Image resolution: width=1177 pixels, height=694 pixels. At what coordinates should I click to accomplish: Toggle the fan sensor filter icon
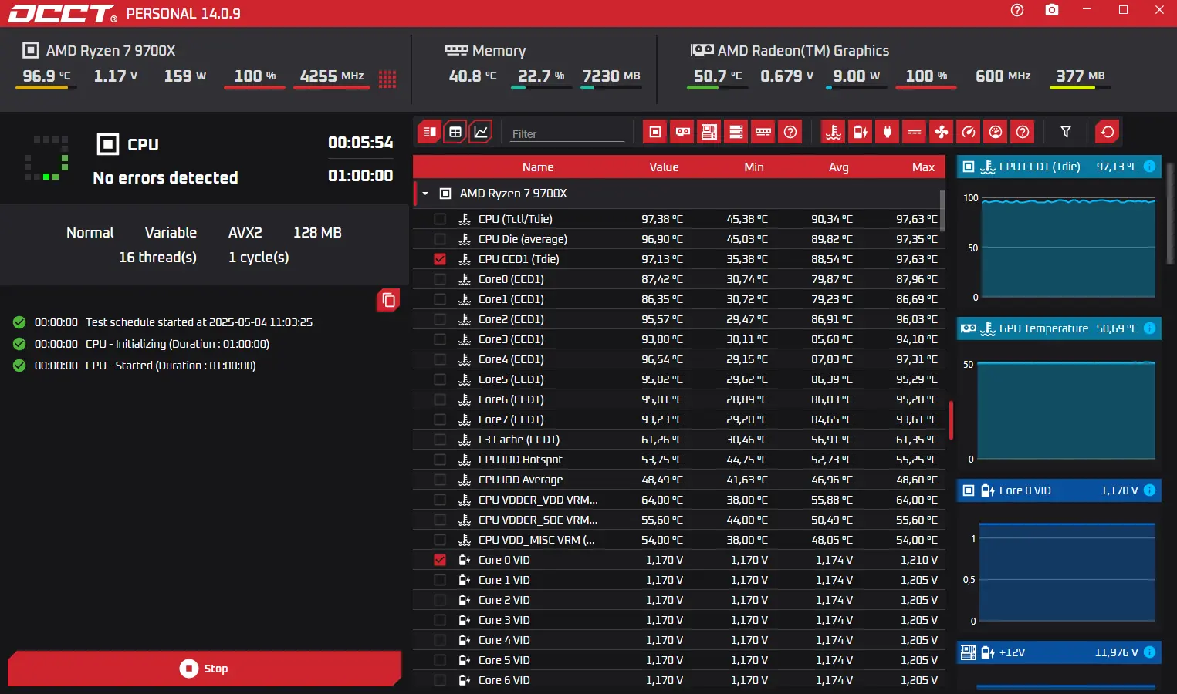click(942, 132)
